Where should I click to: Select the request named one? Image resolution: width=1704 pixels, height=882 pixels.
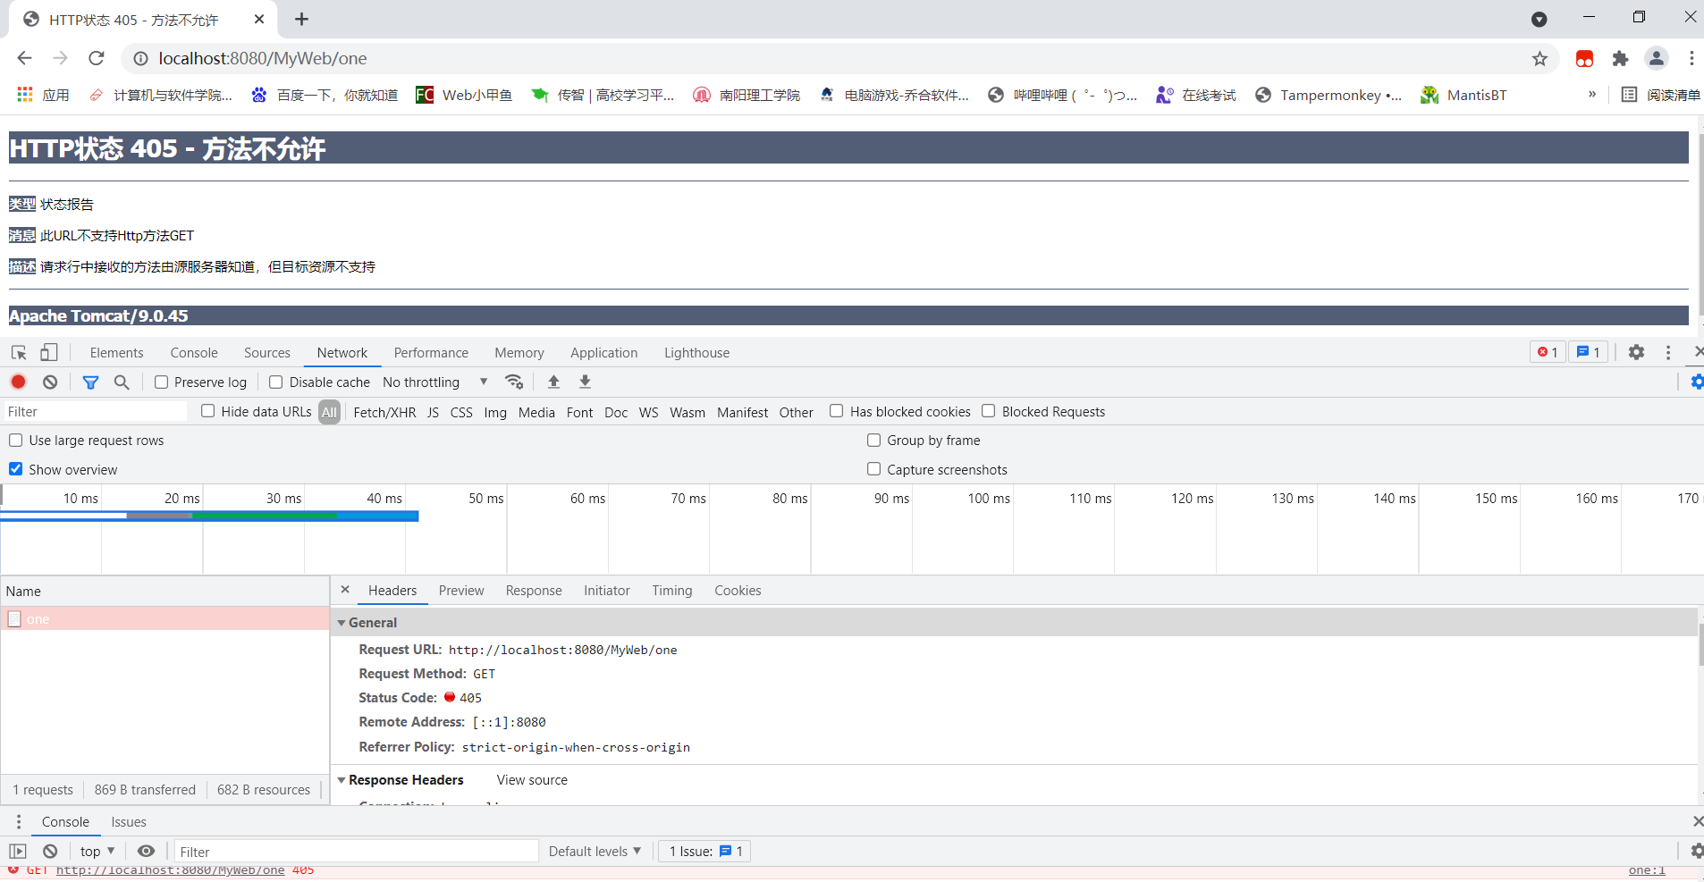tap(165, 619)
